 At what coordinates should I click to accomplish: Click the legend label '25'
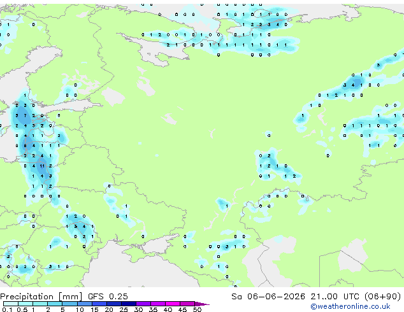[124, 309]
